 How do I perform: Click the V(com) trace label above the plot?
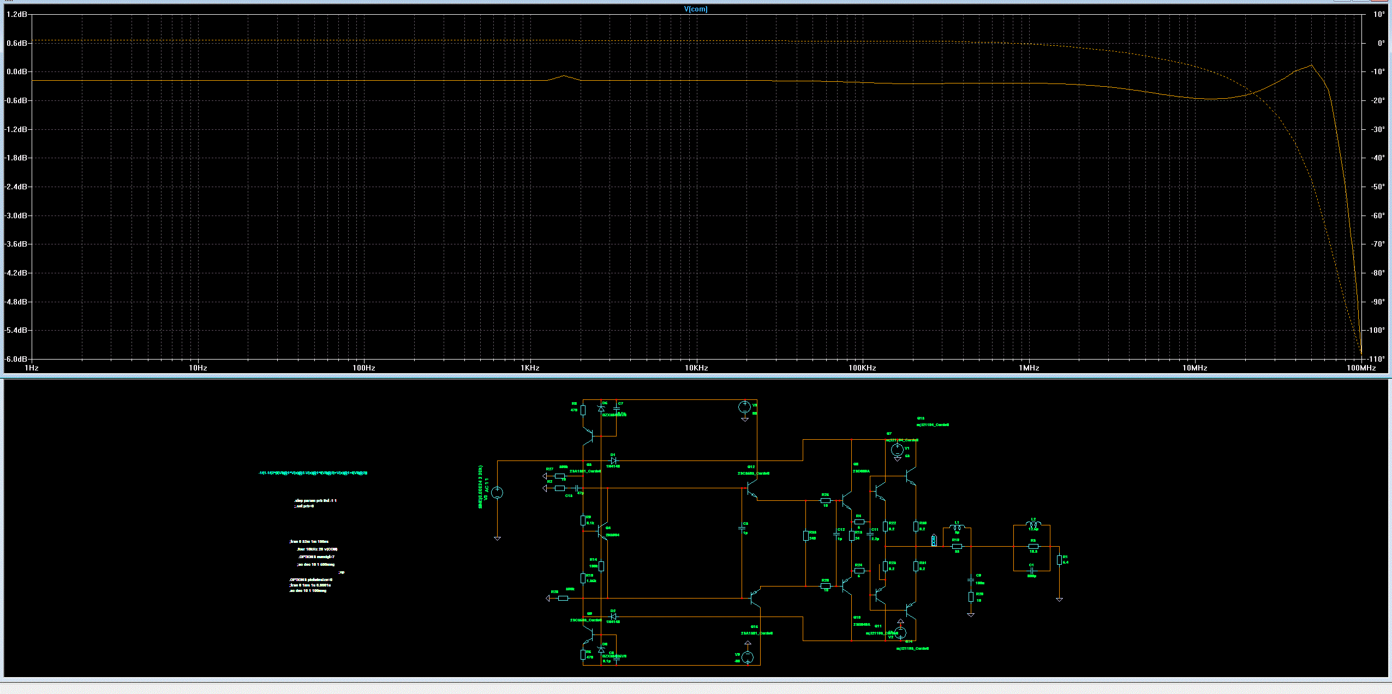coord(696,9)
